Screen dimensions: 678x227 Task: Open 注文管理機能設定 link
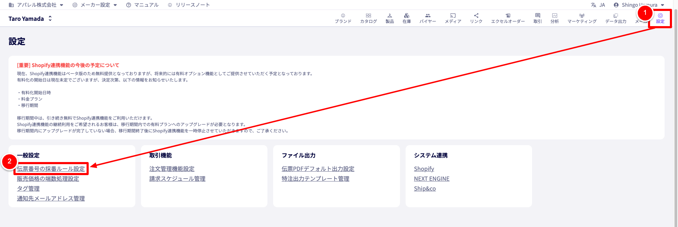pos(172,169)
